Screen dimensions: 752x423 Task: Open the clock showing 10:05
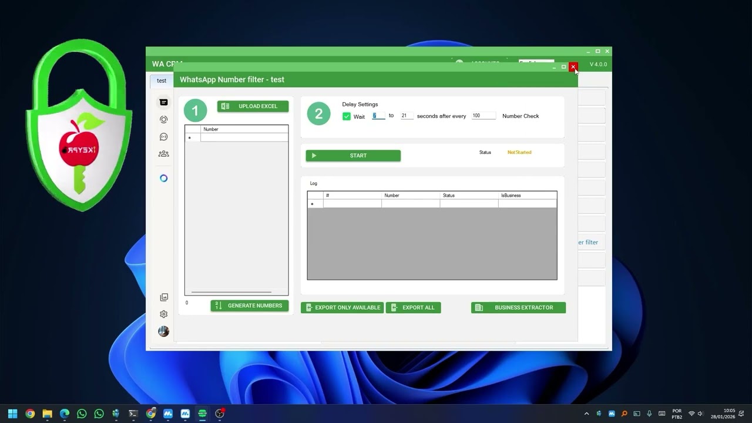723,414
